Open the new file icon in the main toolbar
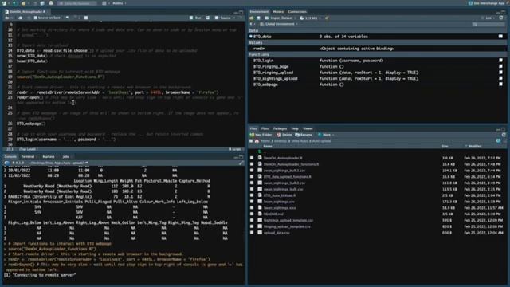 point(5,3)
